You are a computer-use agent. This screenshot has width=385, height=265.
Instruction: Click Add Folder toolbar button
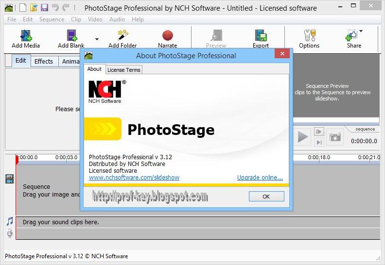122,39
